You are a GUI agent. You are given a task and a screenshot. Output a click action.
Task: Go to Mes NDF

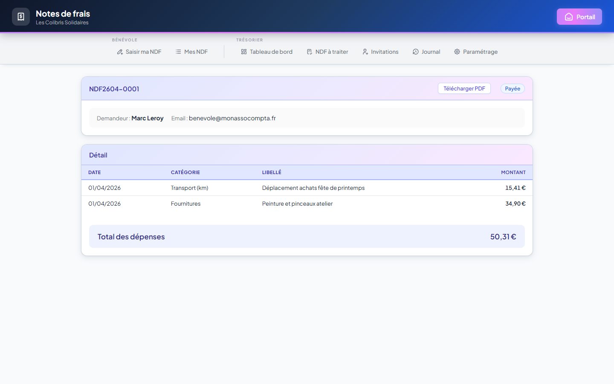tap(191, 52)
